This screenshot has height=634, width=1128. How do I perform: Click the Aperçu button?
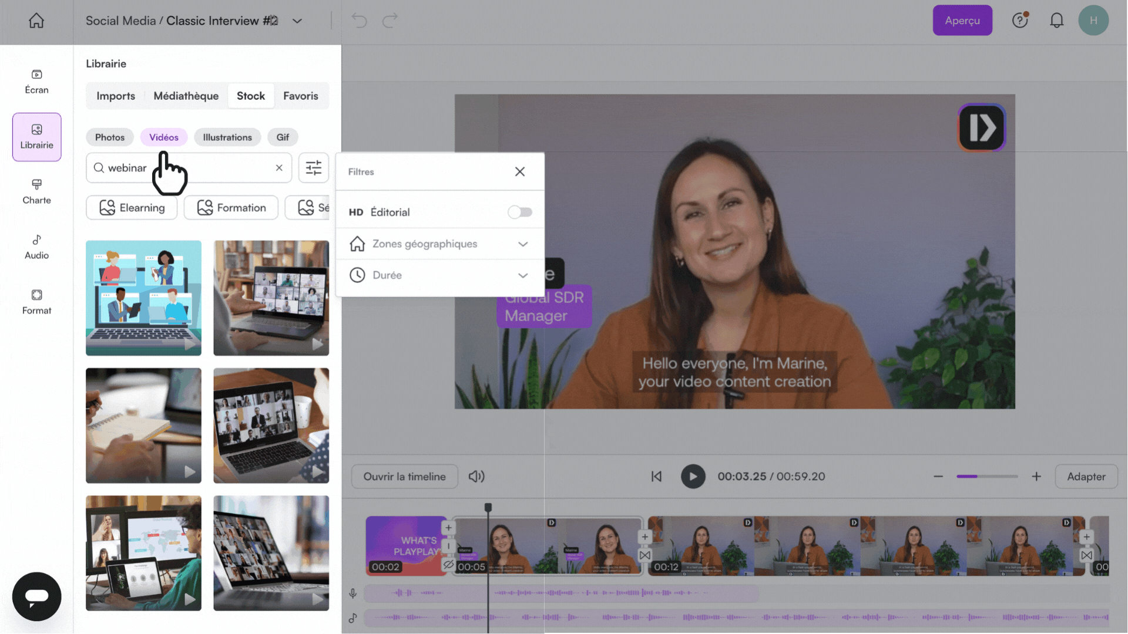962,21
